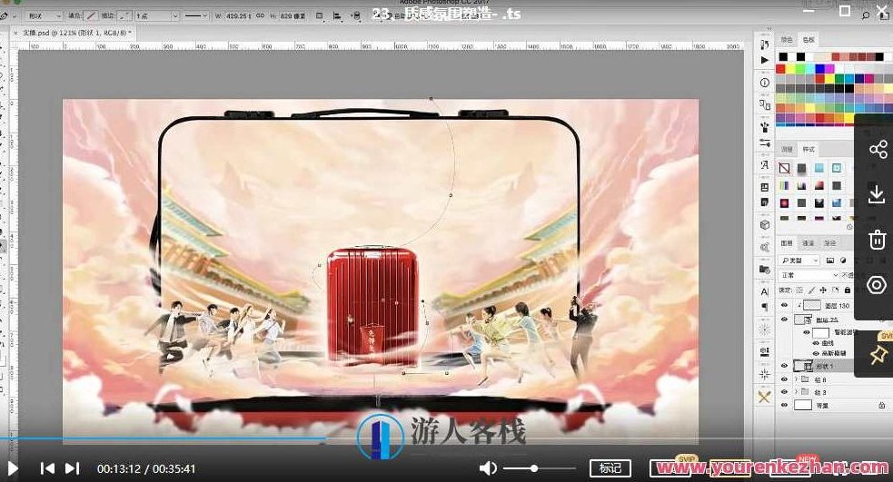Mute the video volume speaker icon
Screen dimensions: 893x482
[x=488, y=468]
